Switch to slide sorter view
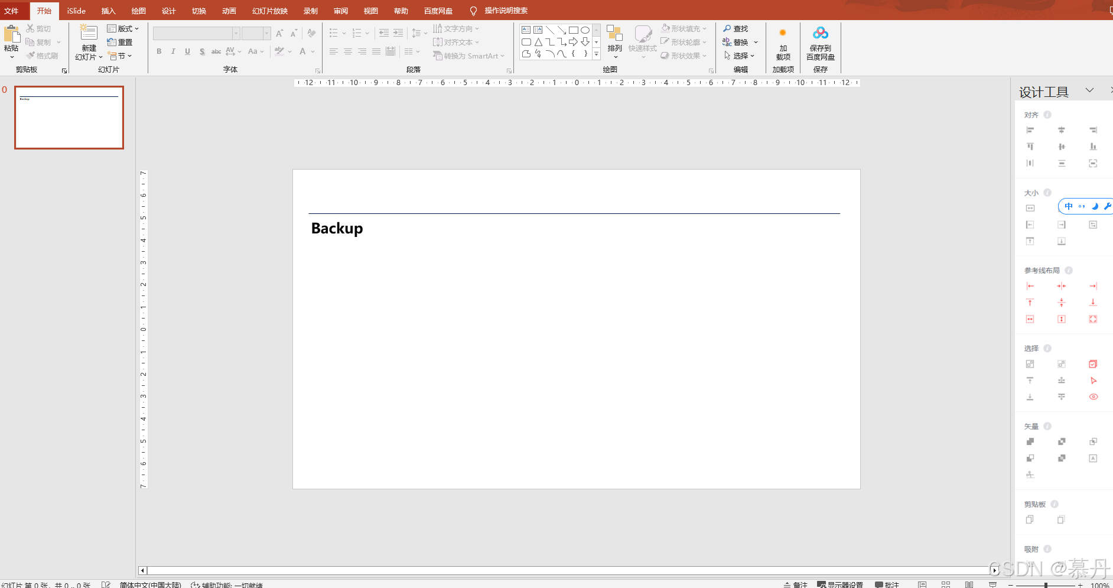The width and height of the screenshot is (1113, 588). click(945, 584)
